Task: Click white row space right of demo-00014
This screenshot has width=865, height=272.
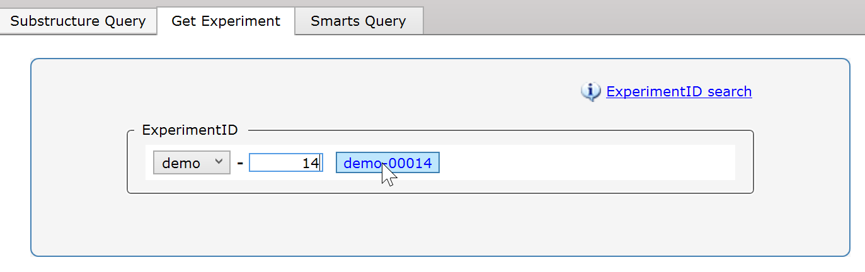Action: [x=586, y=163]
